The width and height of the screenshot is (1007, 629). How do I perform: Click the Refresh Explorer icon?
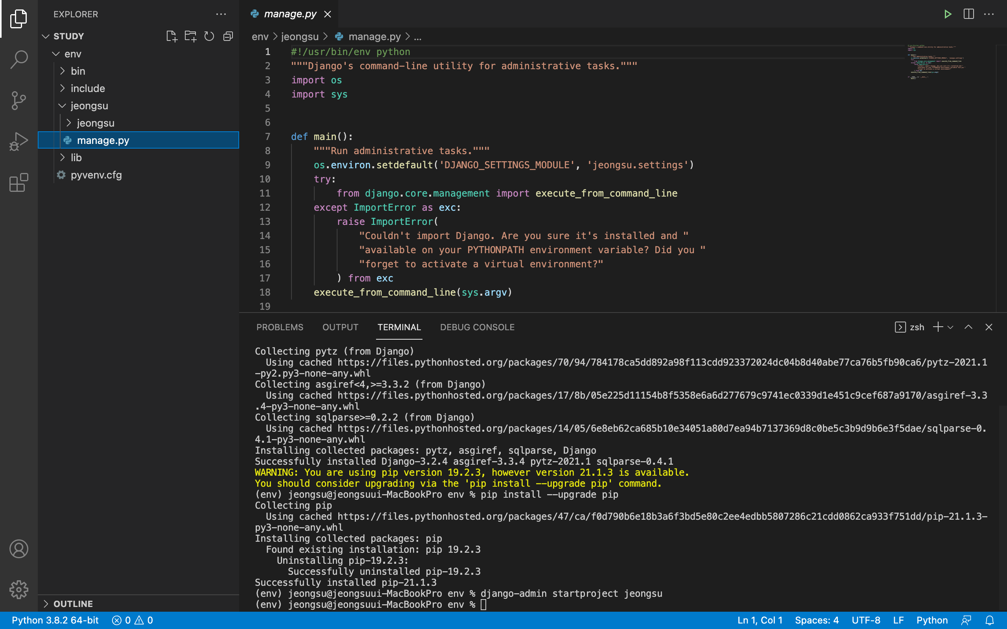209,36
